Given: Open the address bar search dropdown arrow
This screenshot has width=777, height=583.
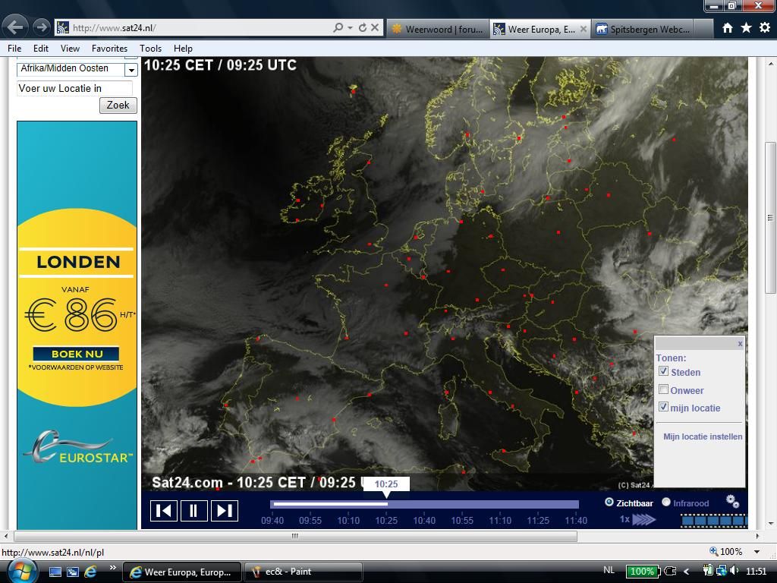Looking at the screenshot, I should tap(350, 28).
